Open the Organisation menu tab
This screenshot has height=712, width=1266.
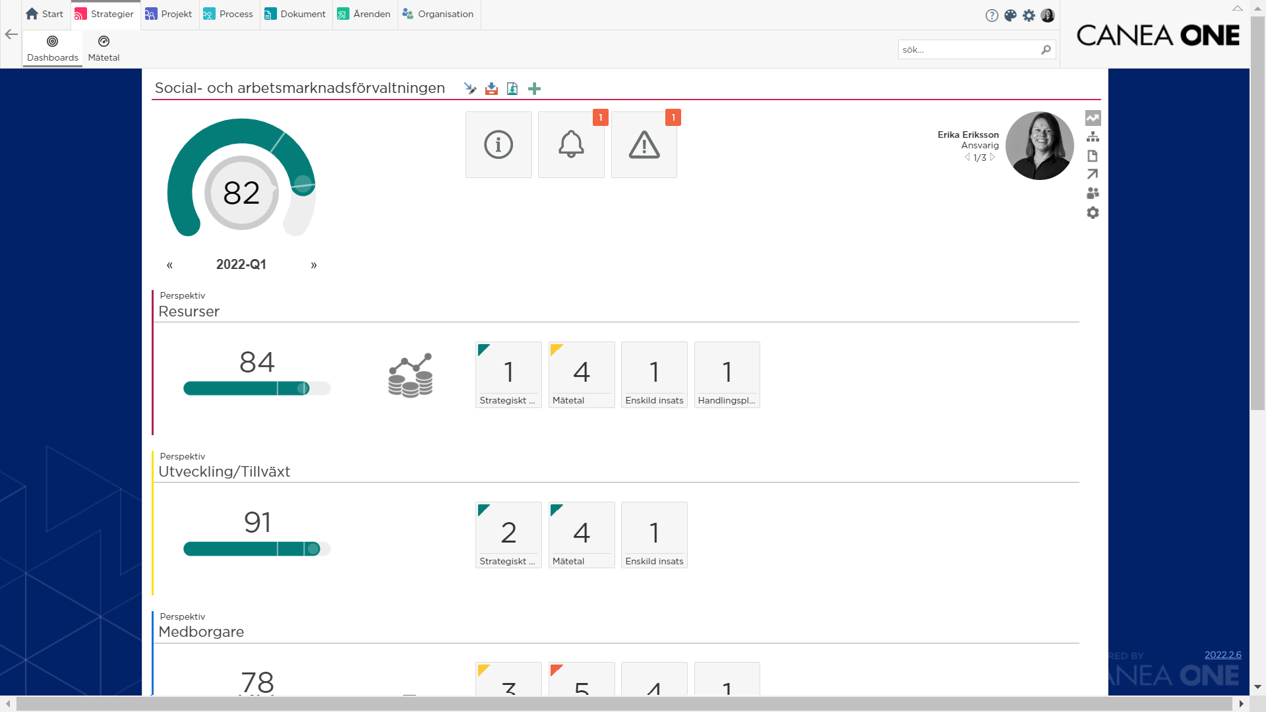(438, 14)
